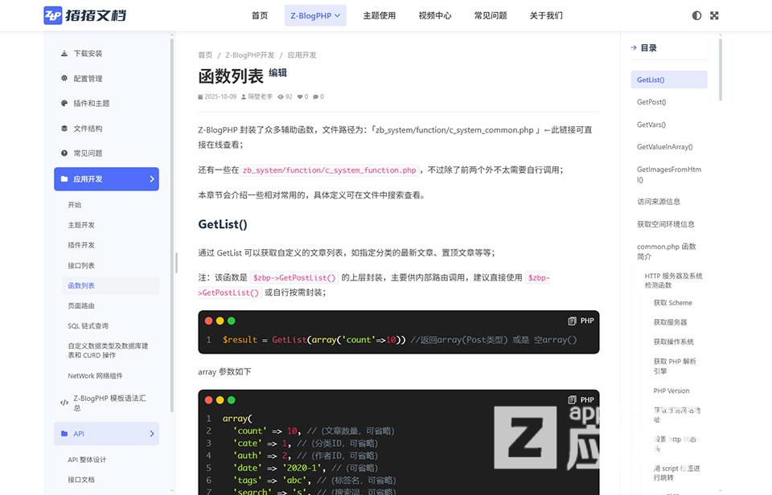Toggle dark mode in the top bar
This screenshot has height=495, width=772.
tap(696, 14)
